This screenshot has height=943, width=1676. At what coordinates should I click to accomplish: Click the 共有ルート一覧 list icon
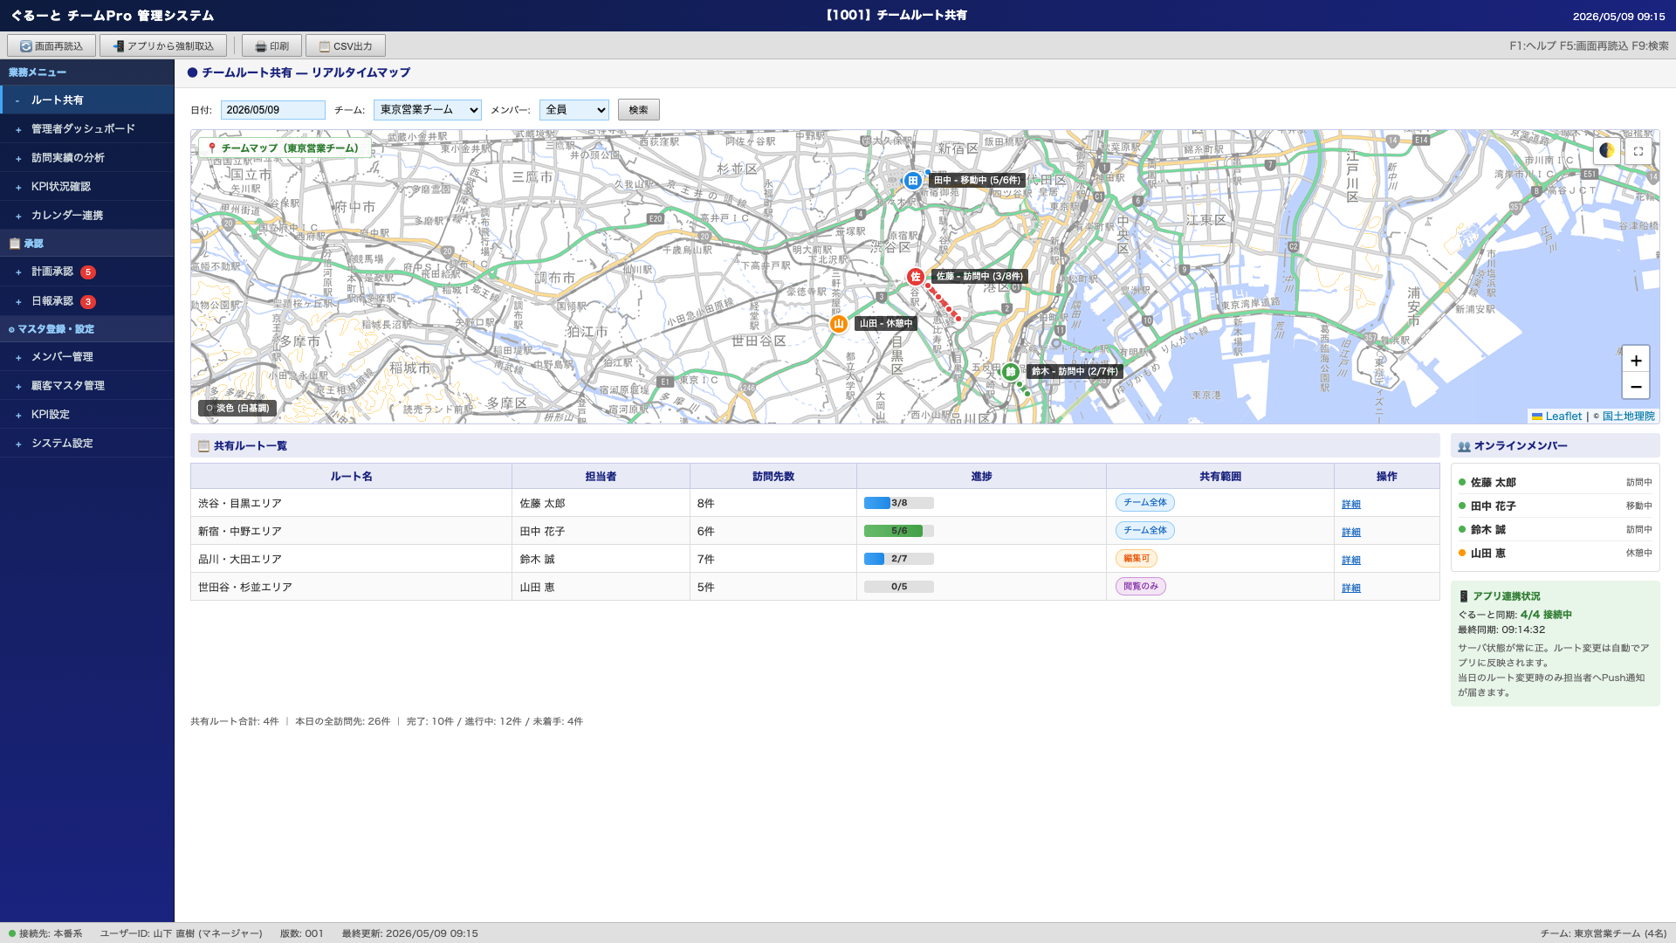pos(203,446)
